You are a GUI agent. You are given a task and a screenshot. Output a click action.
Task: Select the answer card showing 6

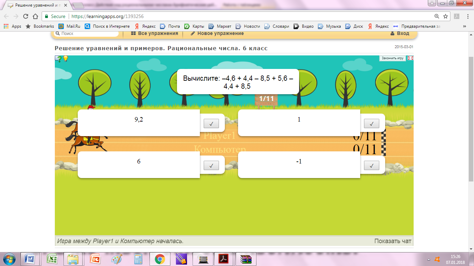click(139, 165)
